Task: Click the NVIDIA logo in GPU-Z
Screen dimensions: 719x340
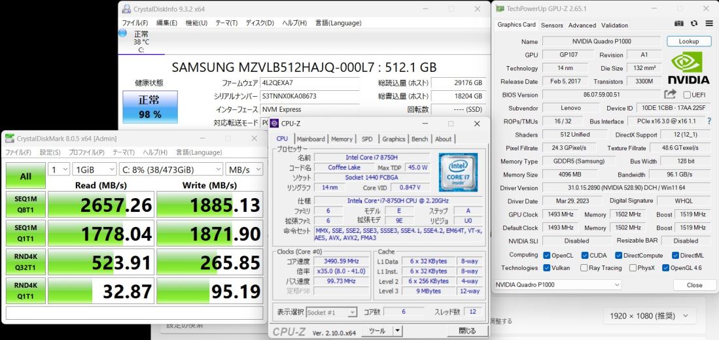Action: pyautogui.click(x=688, y=68)
